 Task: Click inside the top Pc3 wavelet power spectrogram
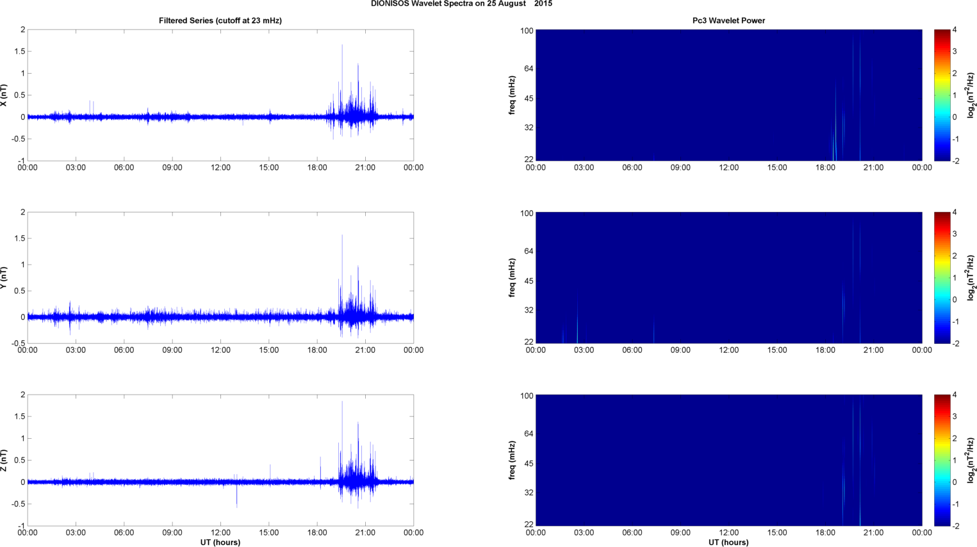[728, 95]
